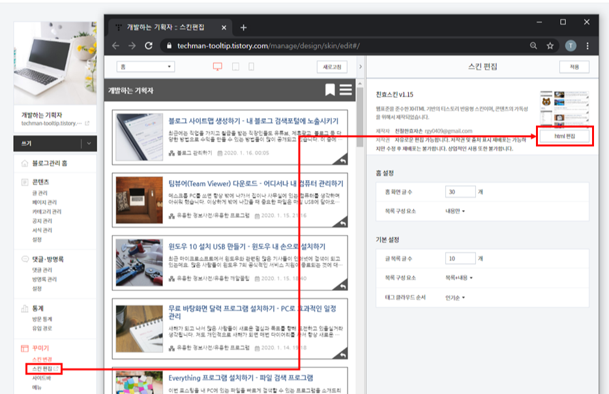609x394 pixels.
Task: Click the 새로고침 button
Action: pos(332,67)
